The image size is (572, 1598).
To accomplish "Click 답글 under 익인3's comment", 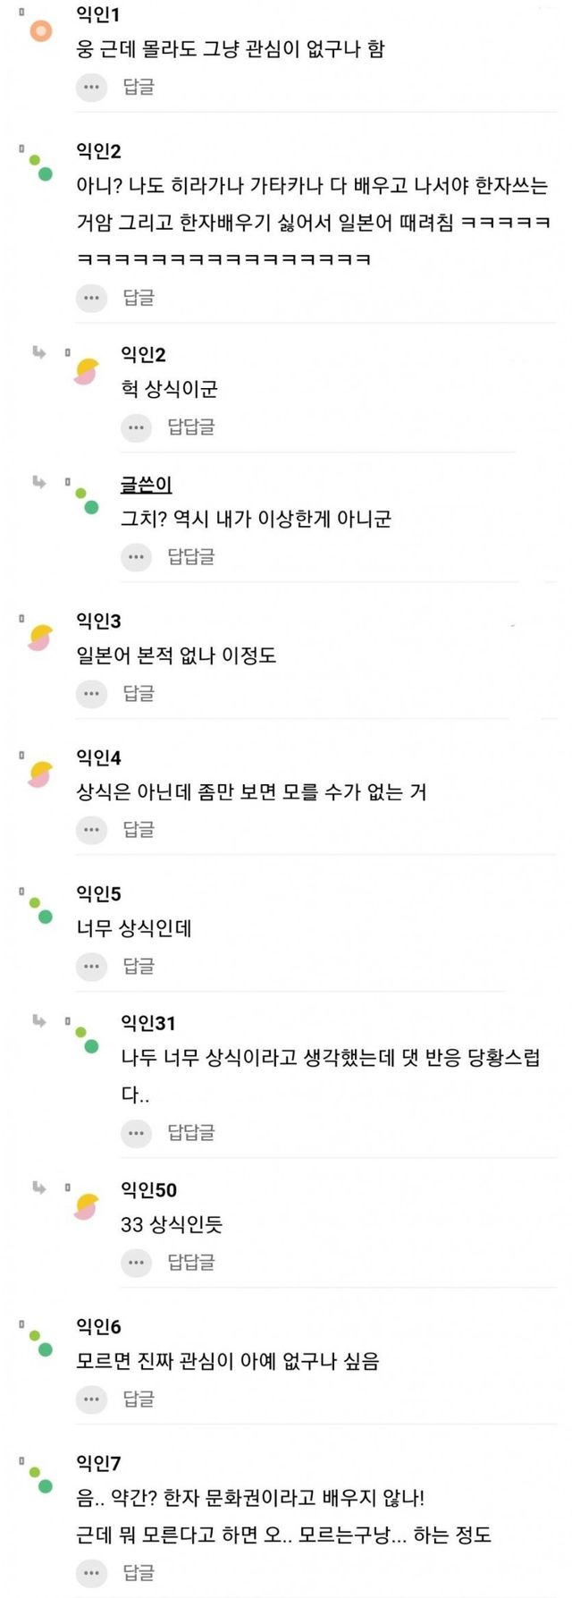I will [139, 693].
